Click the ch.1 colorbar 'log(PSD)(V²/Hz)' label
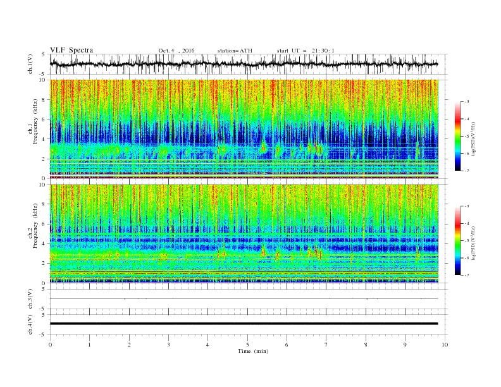The width and height of the screenshot is (501, 387). [x=474, y=138]
